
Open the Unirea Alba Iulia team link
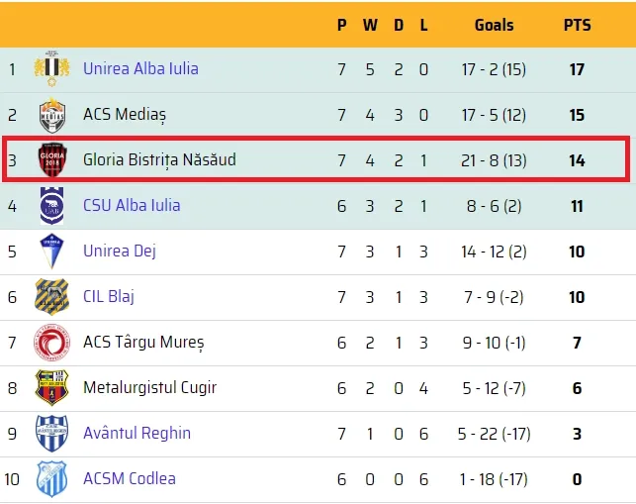point(140,68)
